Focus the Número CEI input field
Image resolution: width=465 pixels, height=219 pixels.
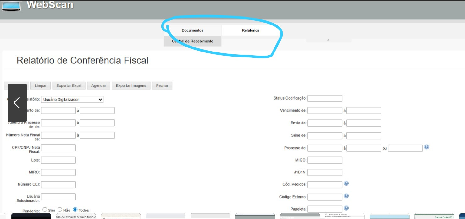click(x=58, y=185)
